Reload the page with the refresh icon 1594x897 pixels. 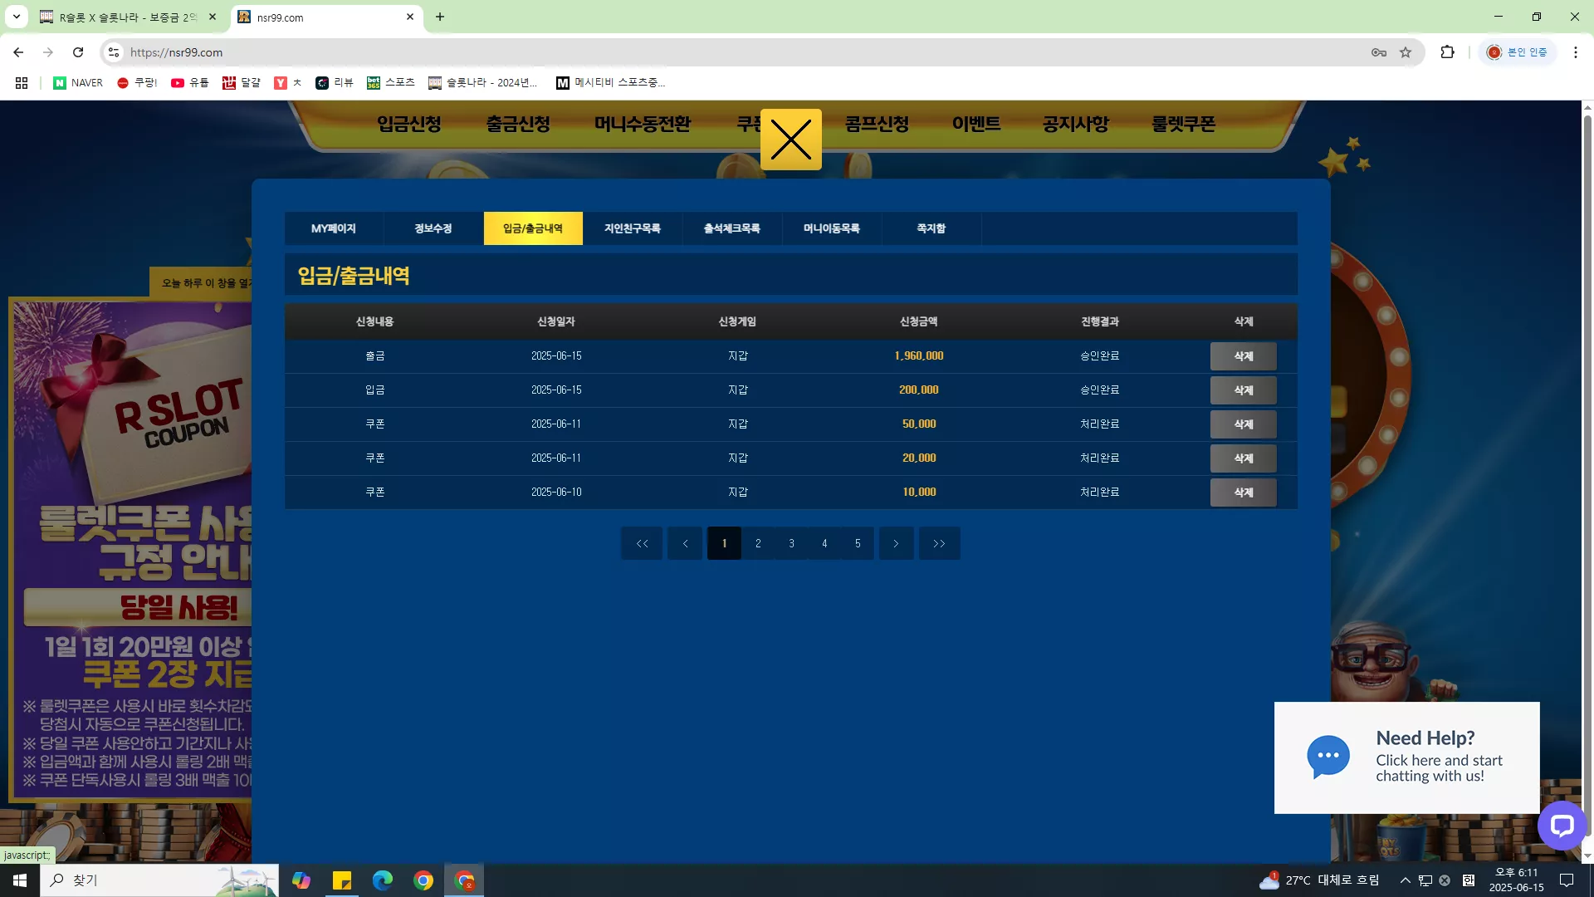coord(78,52)
